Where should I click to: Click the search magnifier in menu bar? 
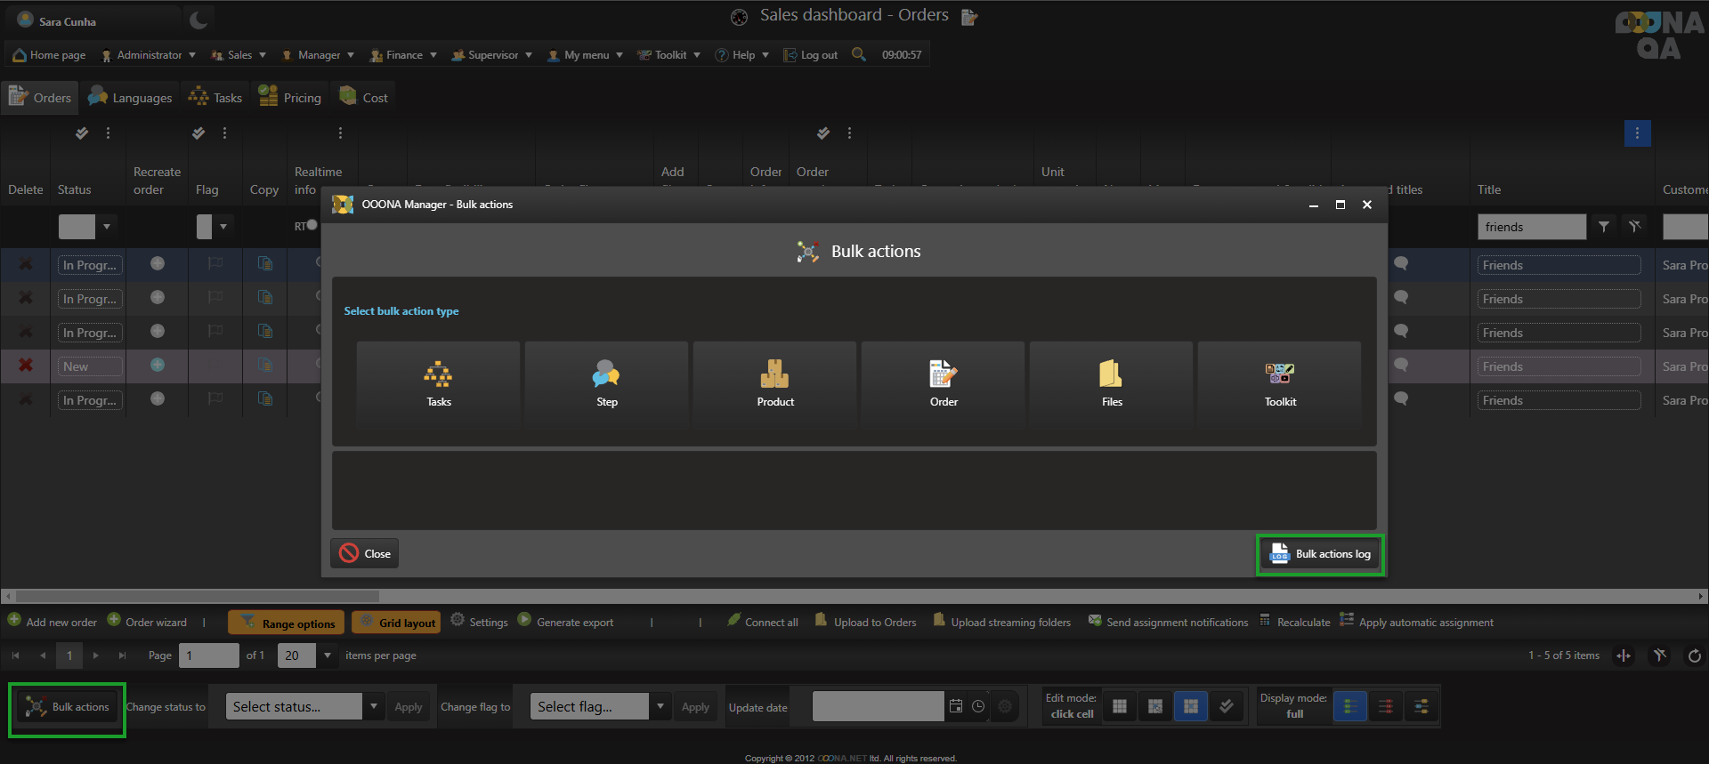coord(858,54)
